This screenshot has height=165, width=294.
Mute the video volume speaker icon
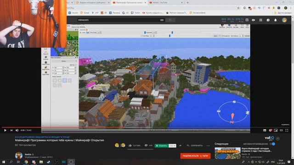point(17,130)
